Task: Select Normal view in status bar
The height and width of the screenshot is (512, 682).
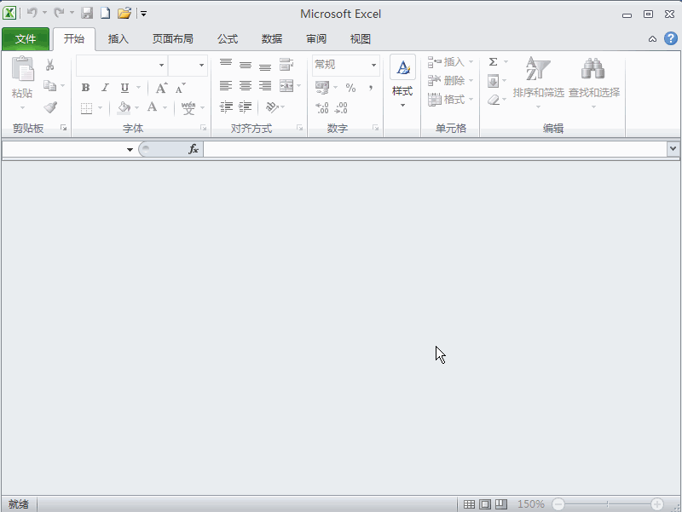Action: 470,504
